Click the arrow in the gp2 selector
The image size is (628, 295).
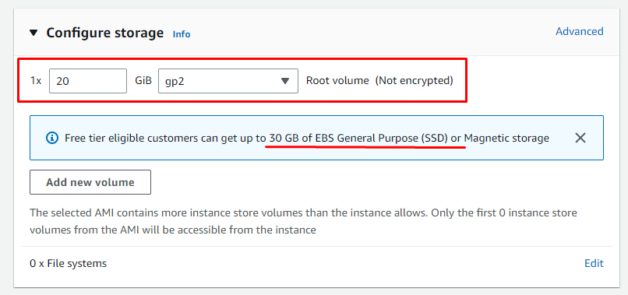click(x=284, y=81)
